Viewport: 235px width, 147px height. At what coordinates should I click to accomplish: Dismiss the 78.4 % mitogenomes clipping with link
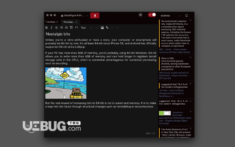point(190,83)
